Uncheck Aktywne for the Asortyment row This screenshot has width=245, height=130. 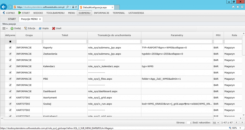pos(10,97)
